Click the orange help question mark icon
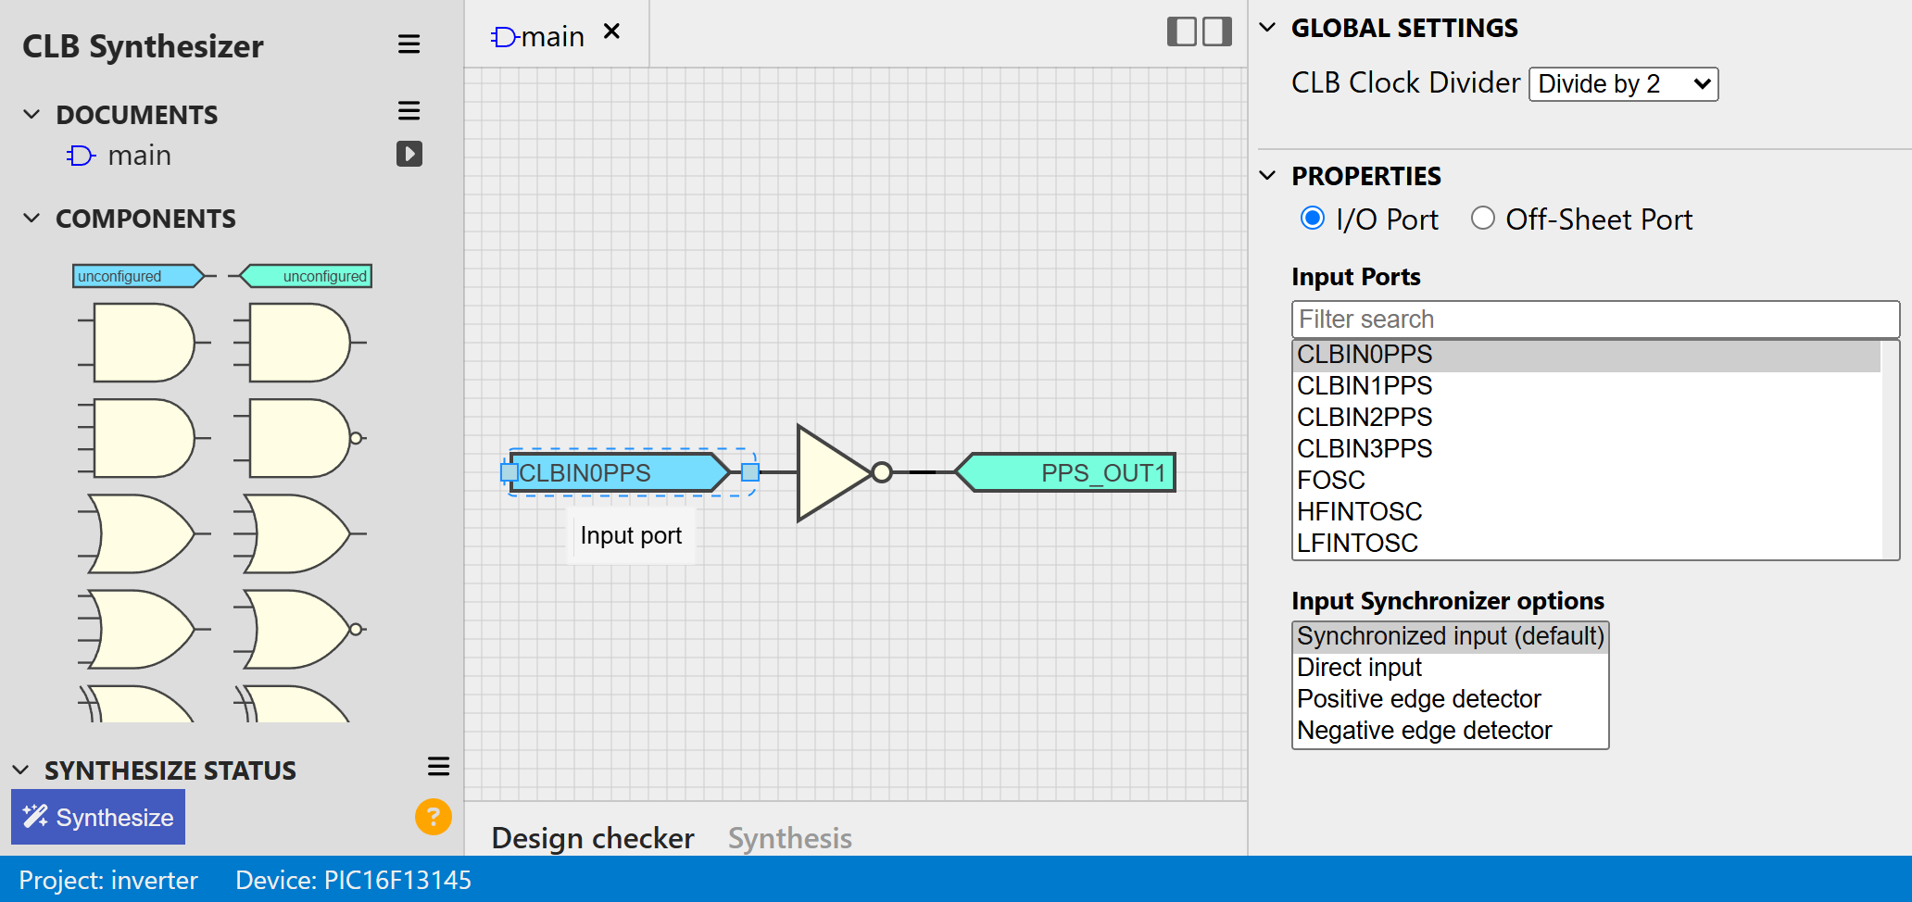1912x902 pixels. tap(433, 817)
